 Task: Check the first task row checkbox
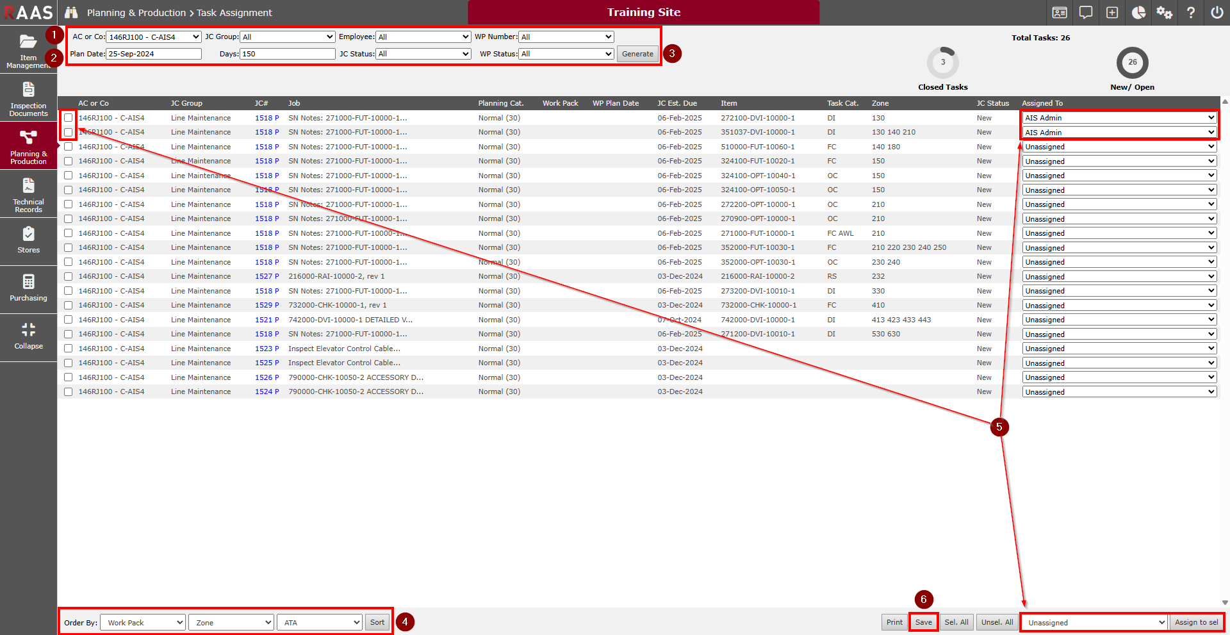point(69,118)
